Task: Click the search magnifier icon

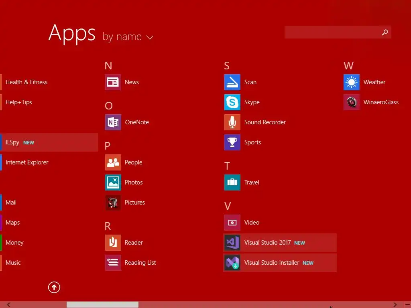Action: point(385,32)
